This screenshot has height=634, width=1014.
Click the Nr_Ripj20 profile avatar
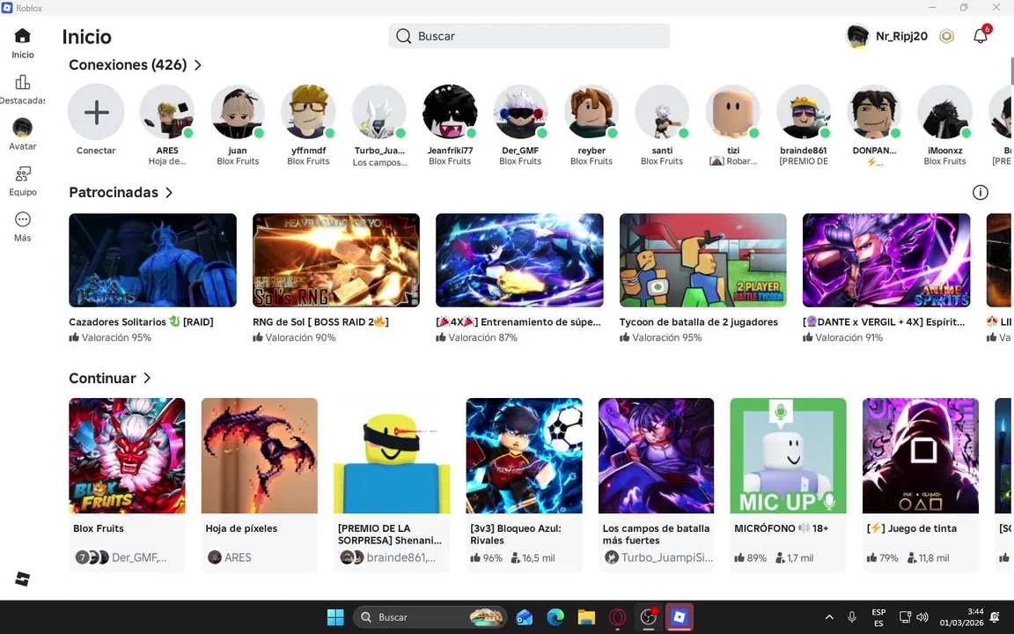[857, 36]
